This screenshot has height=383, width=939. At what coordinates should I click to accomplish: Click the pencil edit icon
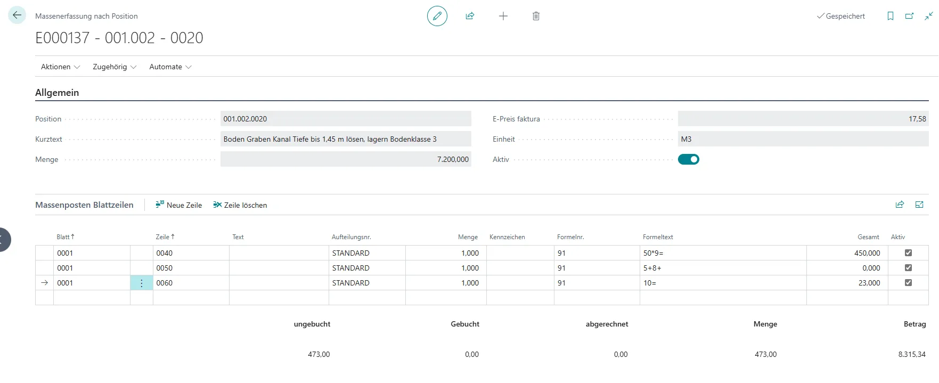pos(437,16)
